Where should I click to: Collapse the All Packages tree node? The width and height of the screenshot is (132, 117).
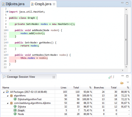[4, 92]
